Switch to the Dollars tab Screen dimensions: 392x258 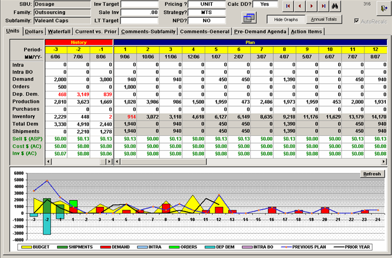coord(34,31)
